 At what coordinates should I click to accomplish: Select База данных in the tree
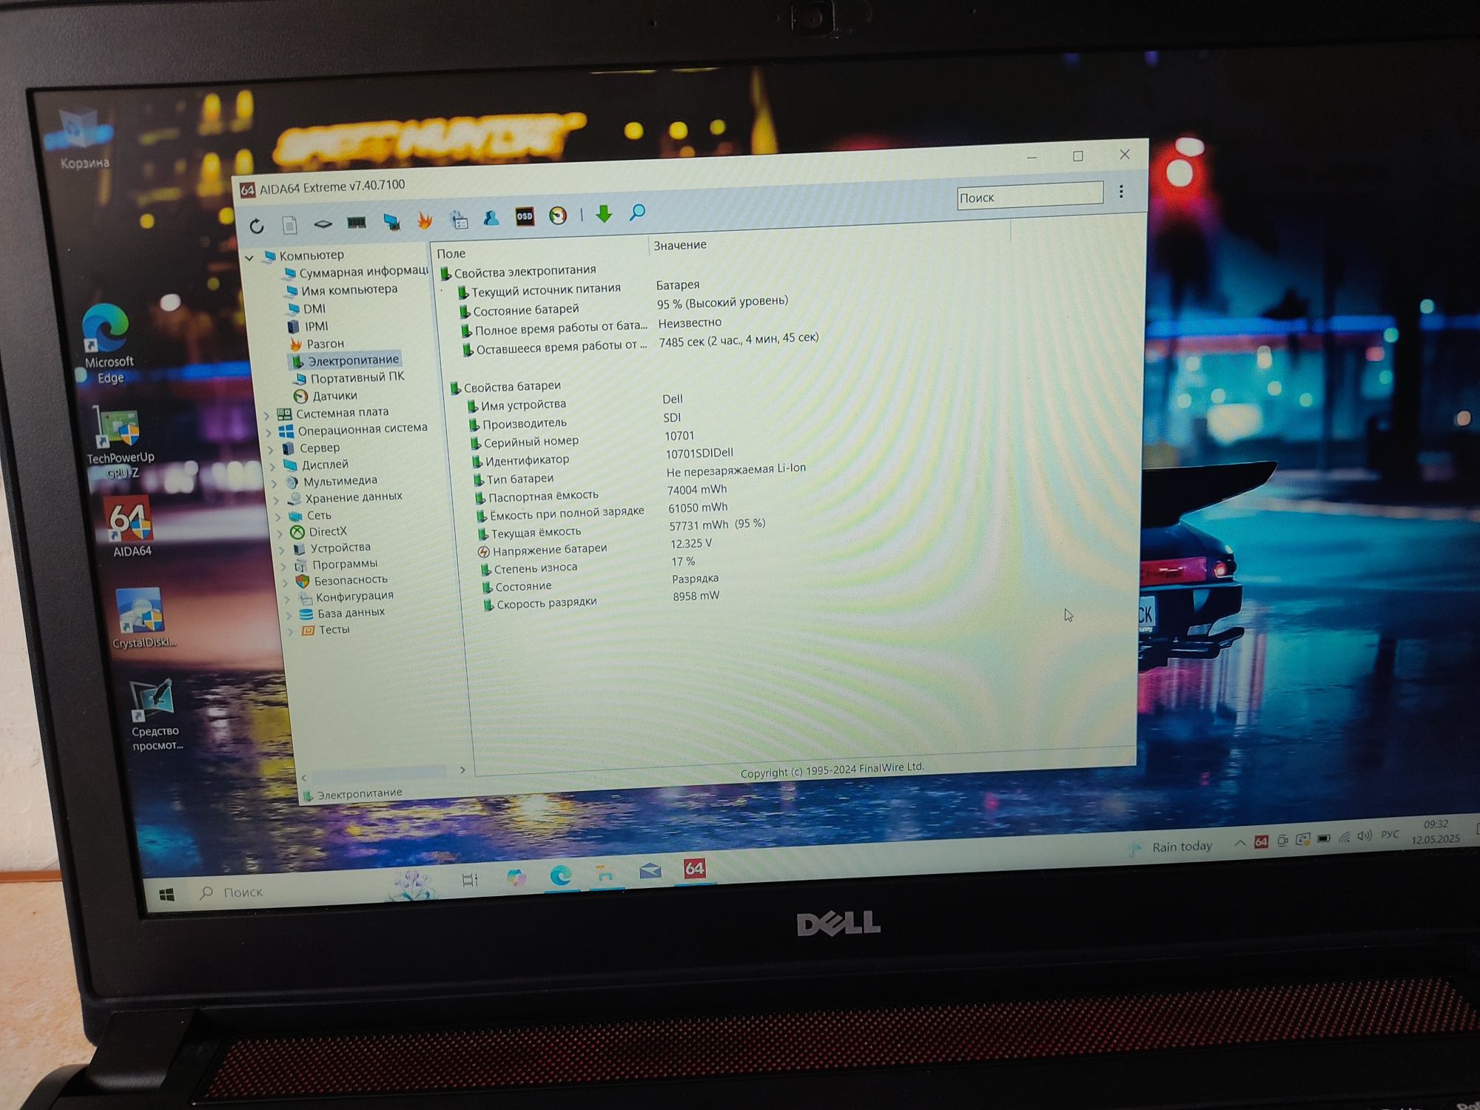coord(342,614)
